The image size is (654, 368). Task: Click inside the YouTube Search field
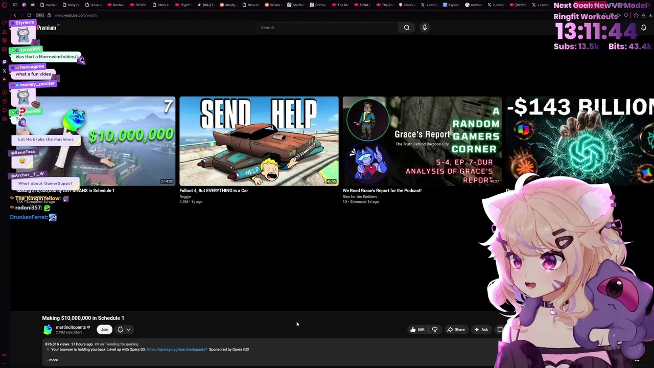(327, 28)
